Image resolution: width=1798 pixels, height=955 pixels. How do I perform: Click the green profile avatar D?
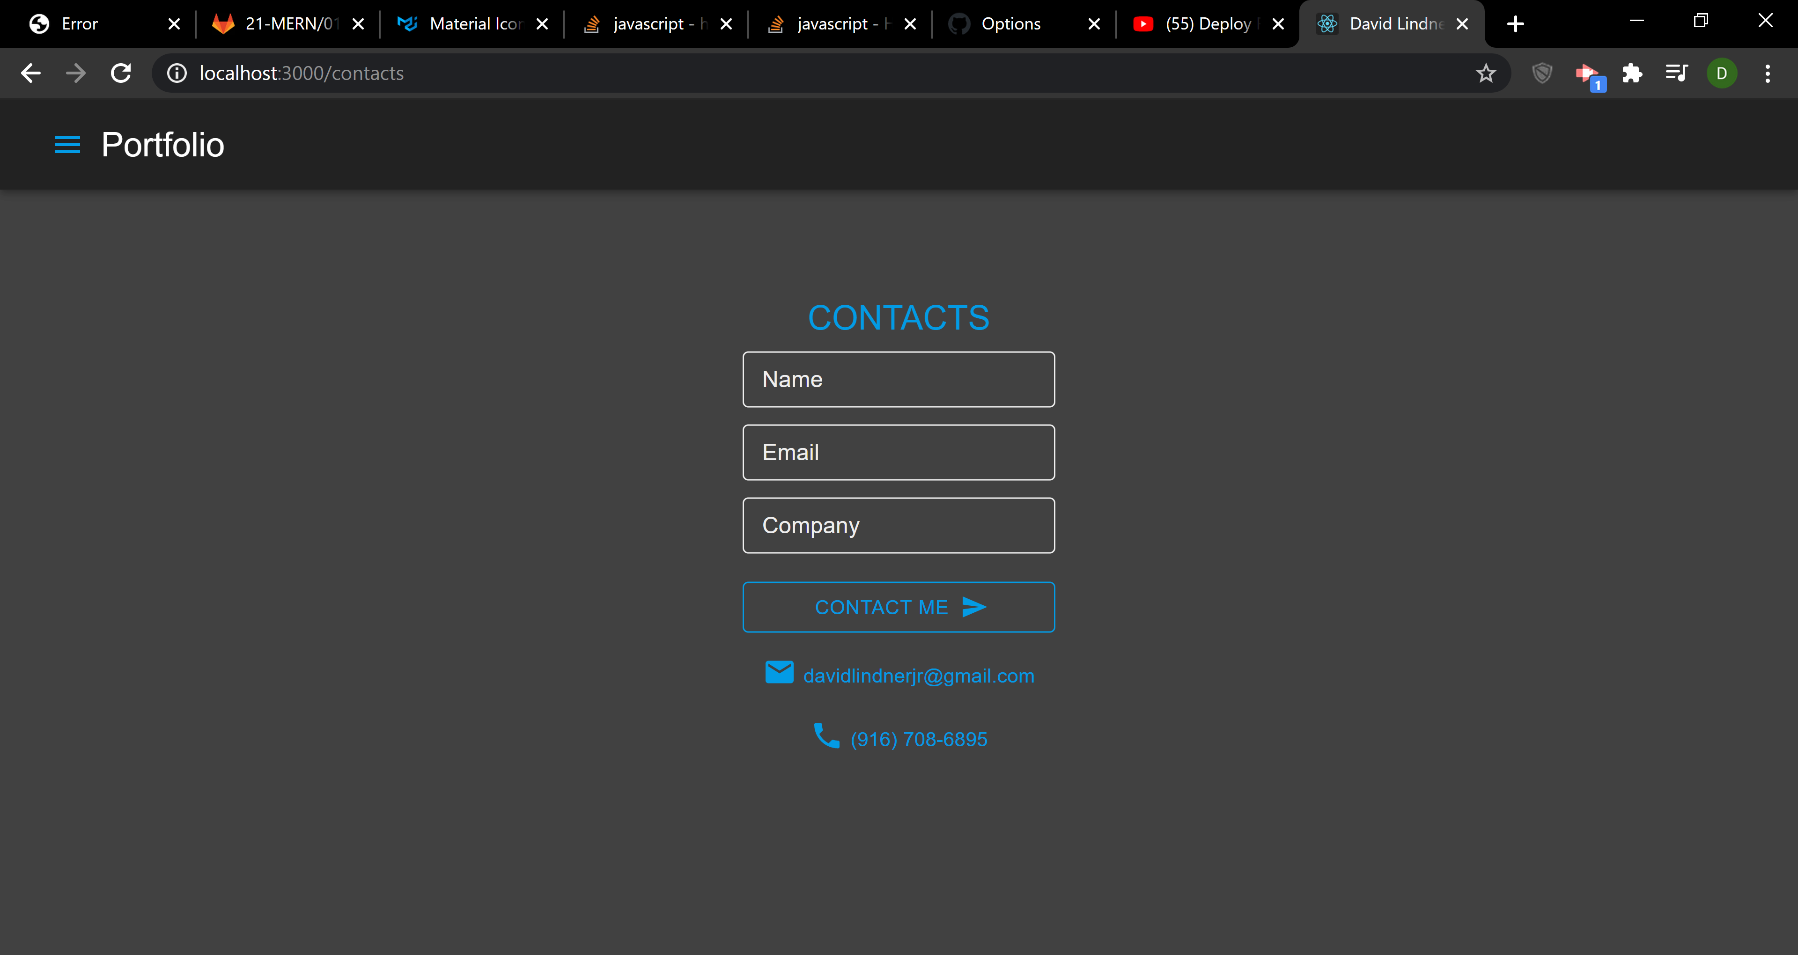pos(1721,73)
